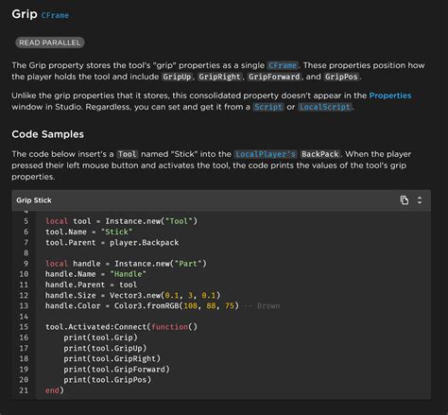The height and width of the screenshot is (415, 448).
Task: Click code line 5 declaring local tool
Action: [121, 221]
